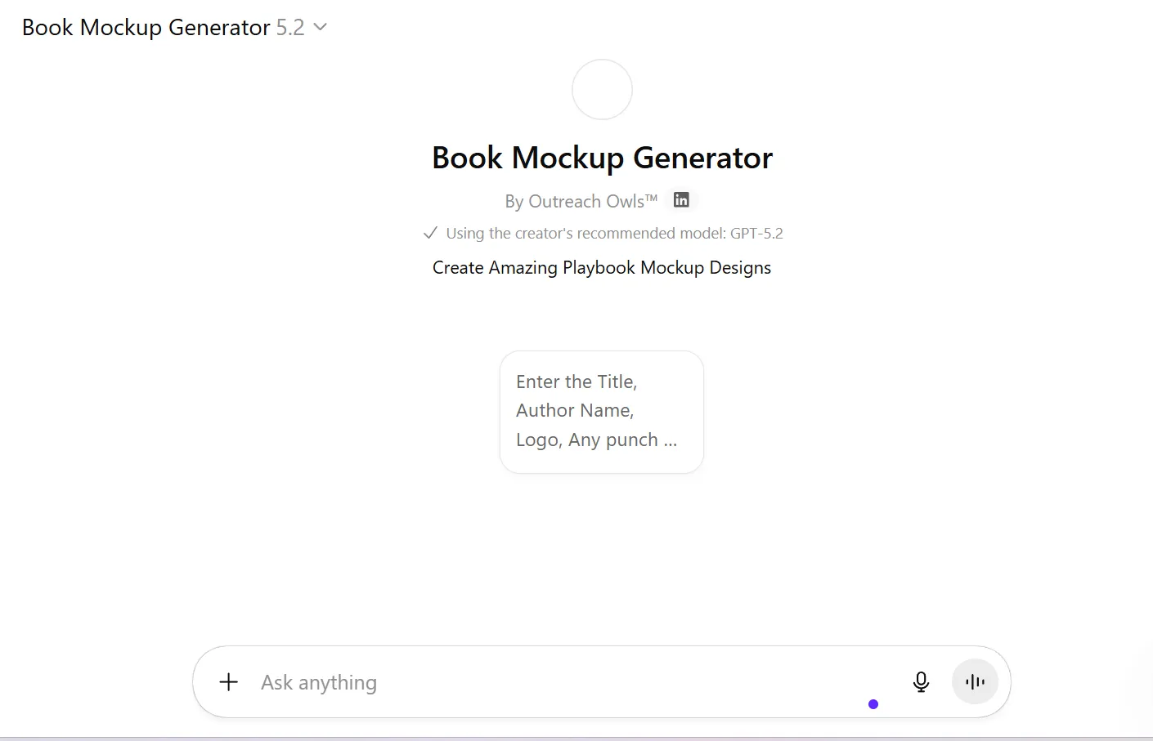Select the 'Enter the Title, Author Name' starter
This screenshot has height=741, width=1153.
[601, 412]
